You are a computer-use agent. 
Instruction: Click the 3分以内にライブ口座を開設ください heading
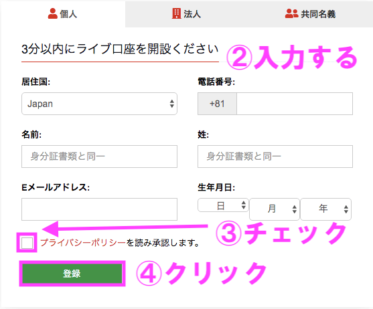[x=120, y=49]
